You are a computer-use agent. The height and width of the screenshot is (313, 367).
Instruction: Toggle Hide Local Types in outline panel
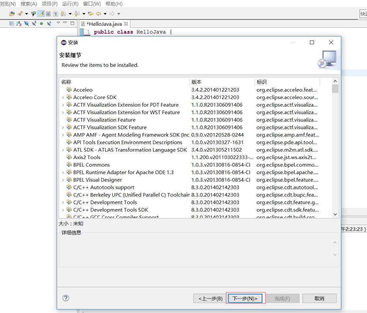click(49, 23)
